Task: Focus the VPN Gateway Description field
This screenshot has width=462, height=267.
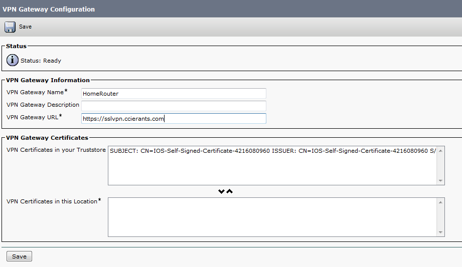Action: pos(174,106)
